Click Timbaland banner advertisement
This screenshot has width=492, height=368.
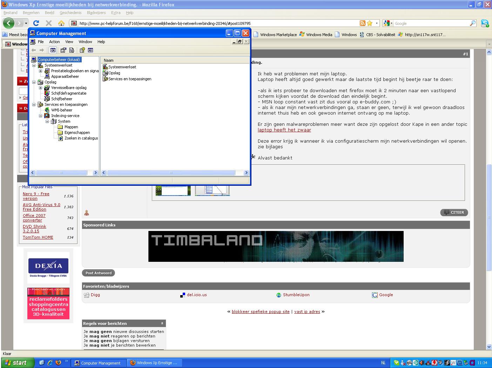tap(276, 246)
